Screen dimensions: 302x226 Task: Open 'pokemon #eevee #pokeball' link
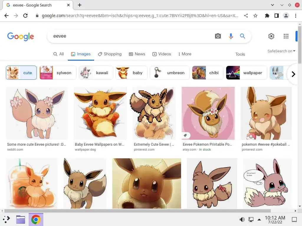click(x=266, y=144)
